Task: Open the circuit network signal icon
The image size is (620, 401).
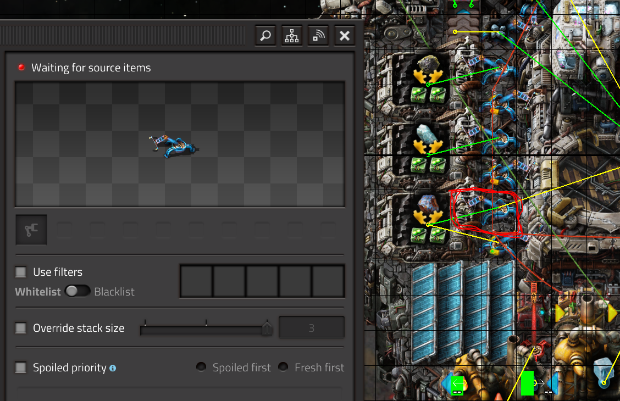Action: point(318,36)
